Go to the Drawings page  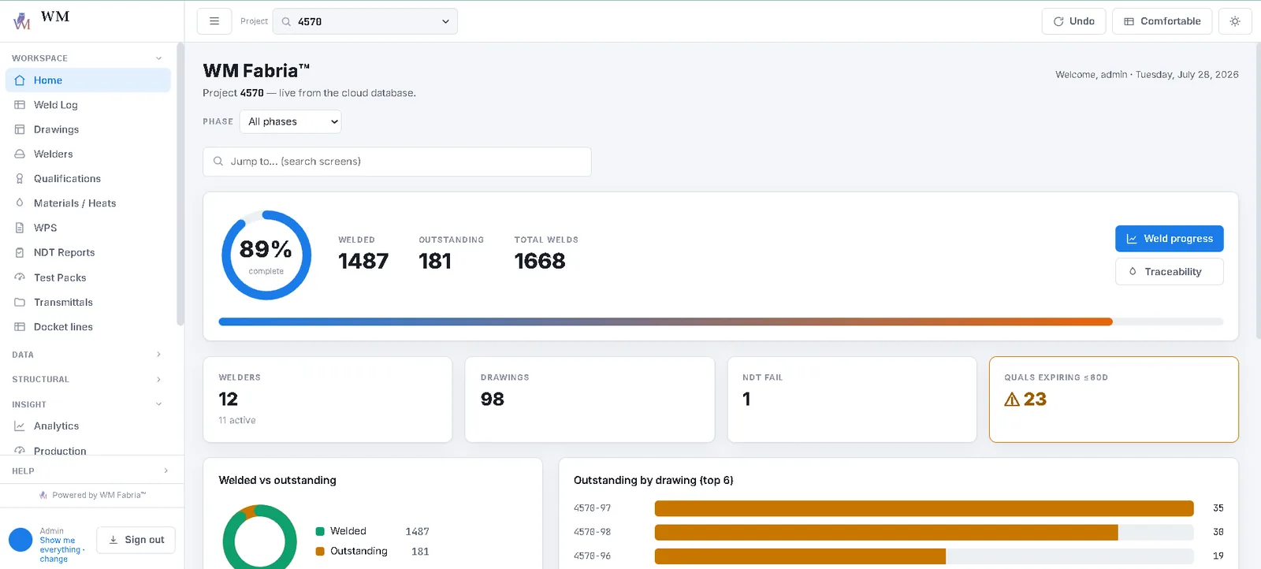pos(88,129)
